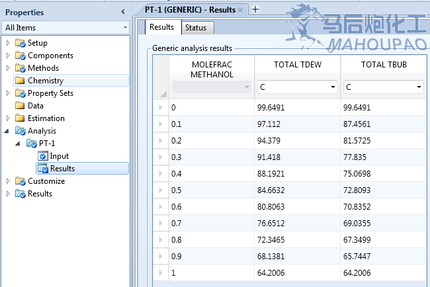Screen dimensions: 430x287
Task: Open the All Items filter dropdown
Action: pyautogui.click(x=125, y=28)
